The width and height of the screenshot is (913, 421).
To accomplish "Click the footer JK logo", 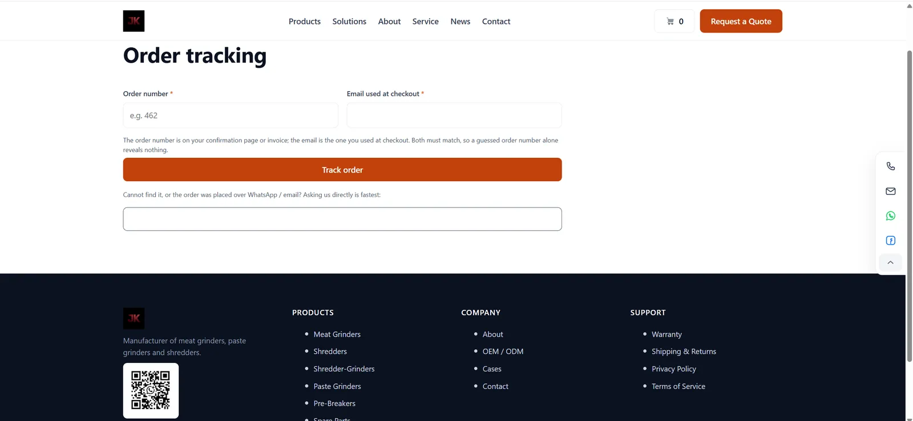I will pyautogui.click(x=134, y=318).
